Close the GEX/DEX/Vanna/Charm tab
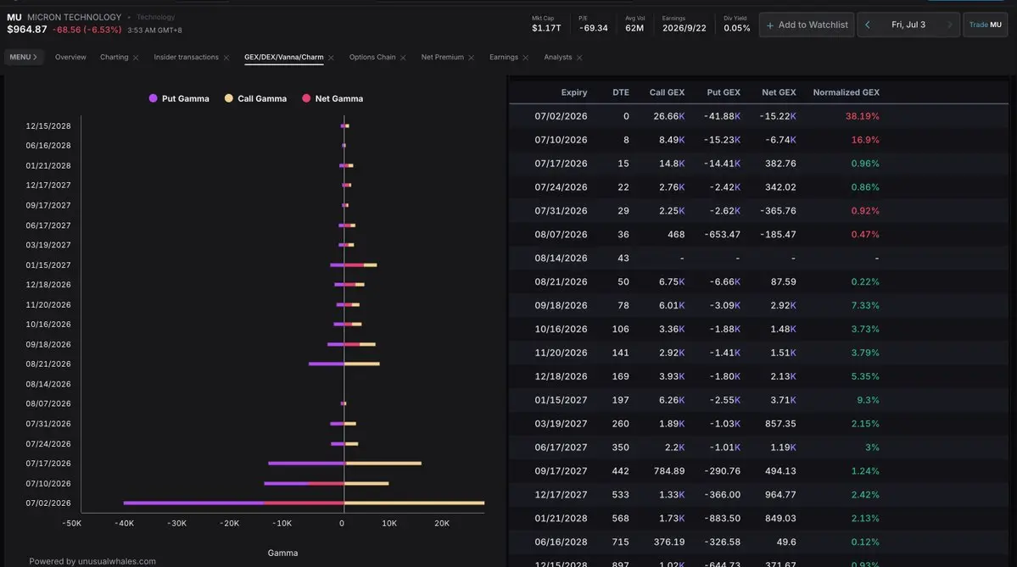The width and height of the screenshot is (1017, 567). [331, 58]
